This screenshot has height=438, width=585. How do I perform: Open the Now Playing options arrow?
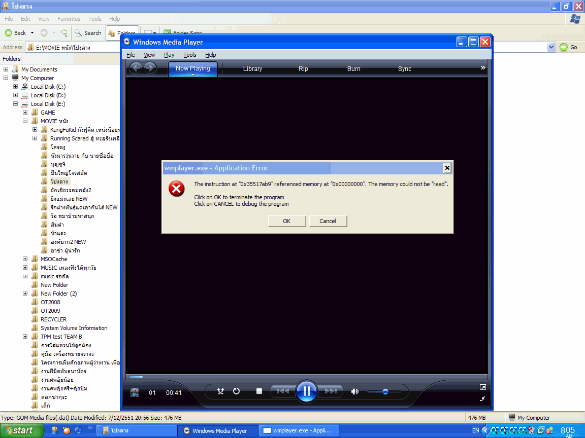(193, 75)
